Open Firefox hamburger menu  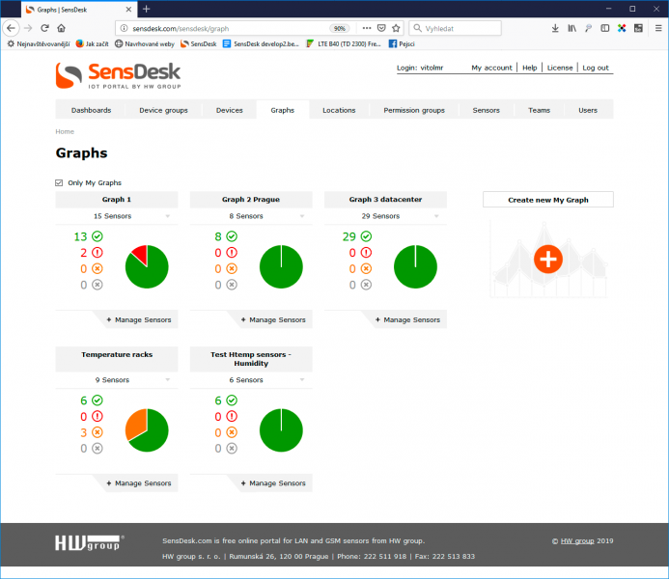click(x=658, y=28)
